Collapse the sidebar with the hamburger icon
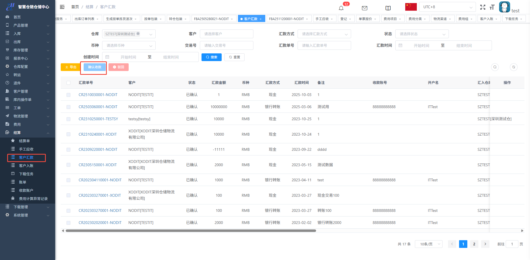Viewport: 530px width, 260px height. pos(62,7)
